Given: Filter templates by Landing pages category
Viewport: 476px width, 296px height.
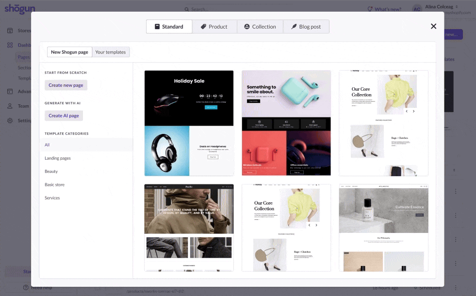Looking at the screenshot, I should (x=58, y=158).
